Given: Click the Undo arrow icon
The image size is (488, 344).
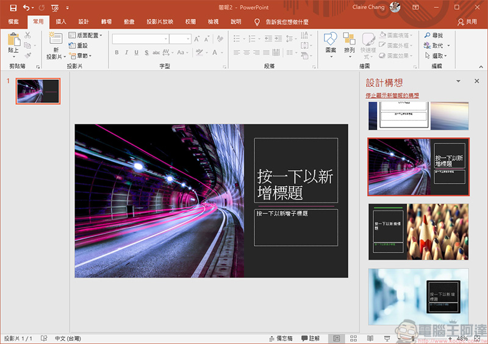Looking at the screenshot, I should [x=26, y=7].
